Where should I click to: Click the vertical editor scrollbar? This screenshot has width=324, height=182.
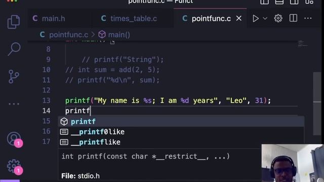317,104
